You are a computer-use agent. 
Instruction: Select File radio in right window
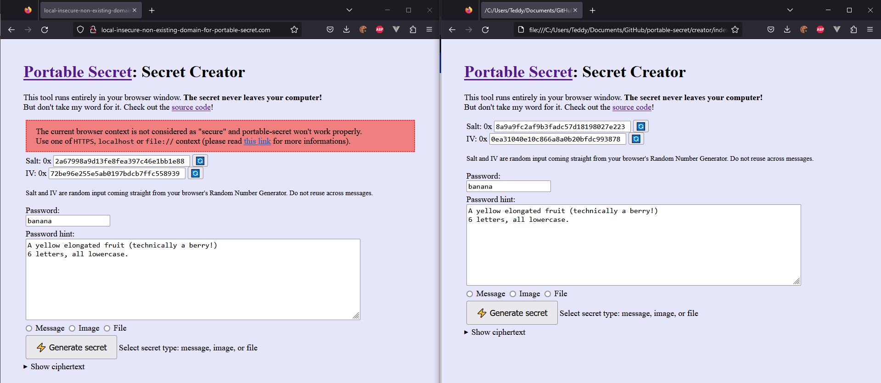click(548, 294)
